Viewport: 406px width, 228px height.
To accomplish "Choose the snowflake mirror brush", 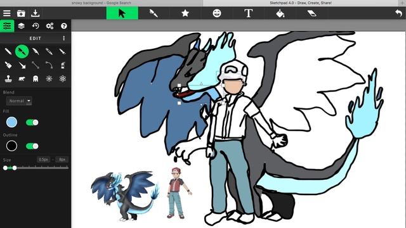I will [49, 79].
